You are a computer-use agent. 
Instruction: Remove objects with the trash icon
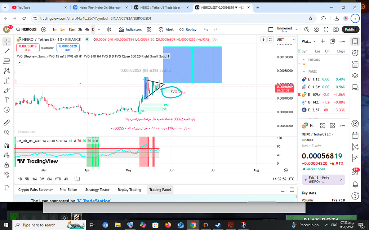coord(7,187)
